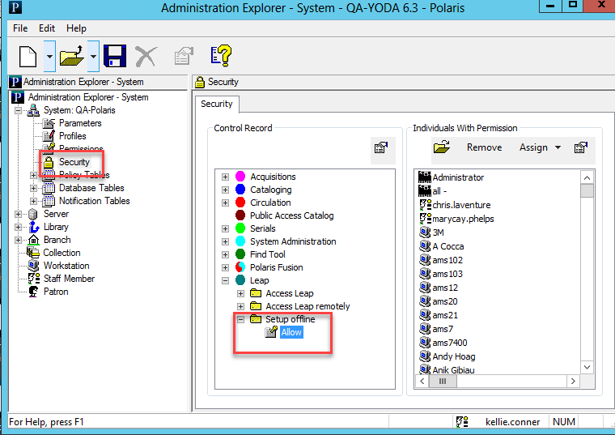615x435 pixels.
Task: Select Andy Hoag workstation entry
Action: click(454, 356)
